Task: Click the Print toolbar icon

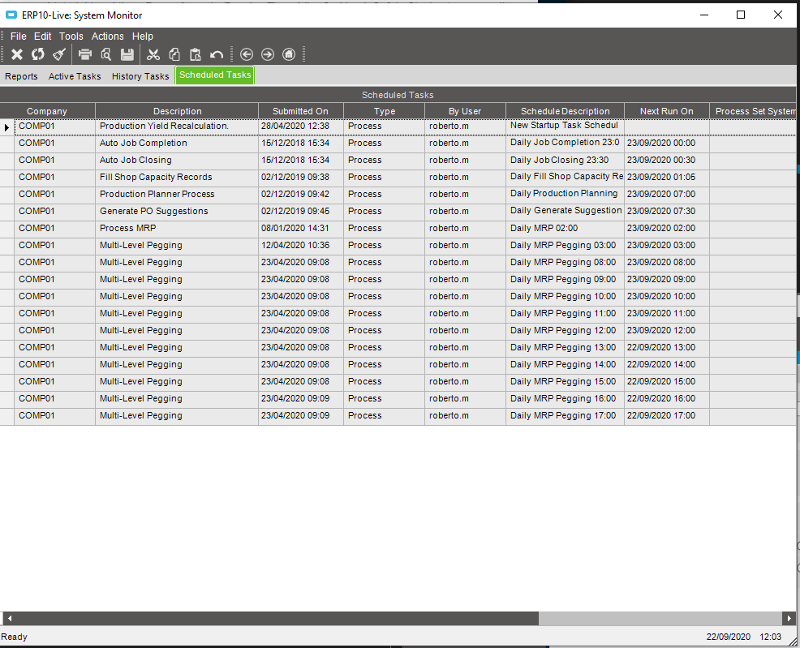Action: coord(85,54)
